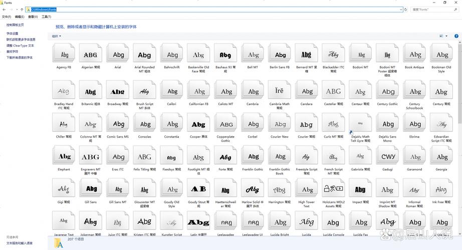The width and height of the screenshot is (462, 250).
Task: Select the Arial font icon
Action: tap(118, 53)
